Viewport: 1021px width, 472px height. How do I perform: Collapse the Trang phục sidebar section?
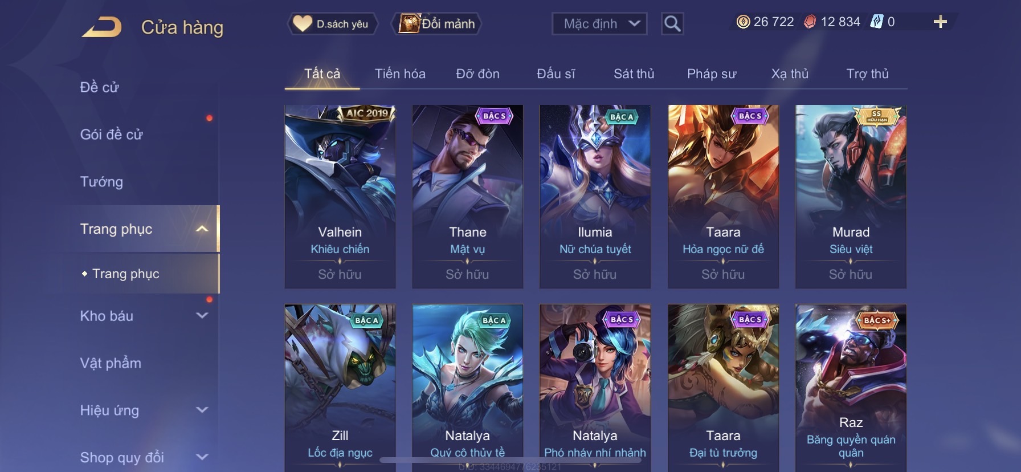202,229
